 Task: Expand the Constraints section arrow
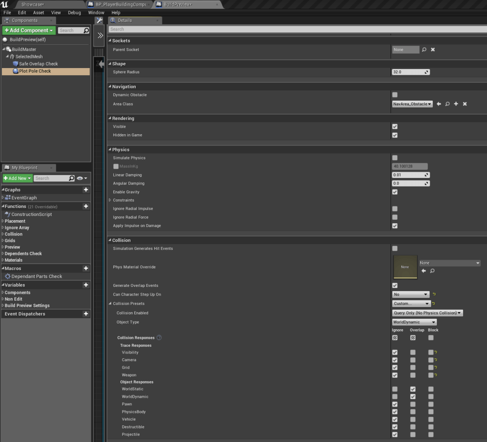pyautogui.click(x=110, y=200)
